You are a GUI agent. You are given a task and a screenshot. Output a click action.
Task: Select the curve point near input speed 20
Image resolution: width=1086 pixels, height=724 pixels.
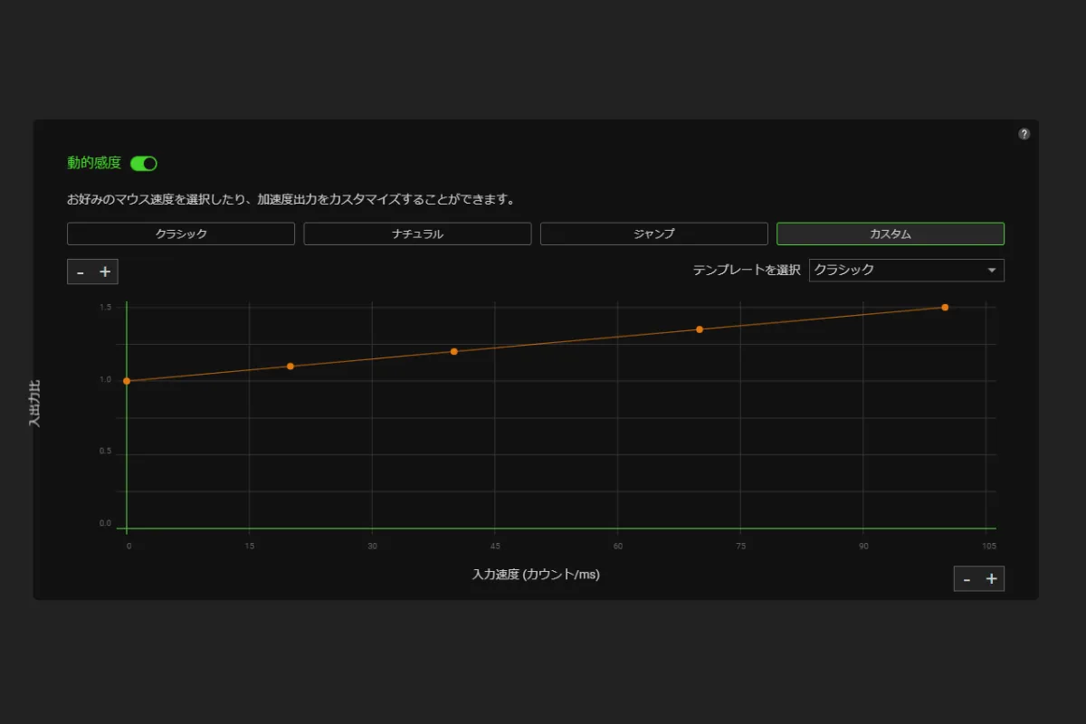click(x=291, y=367)
